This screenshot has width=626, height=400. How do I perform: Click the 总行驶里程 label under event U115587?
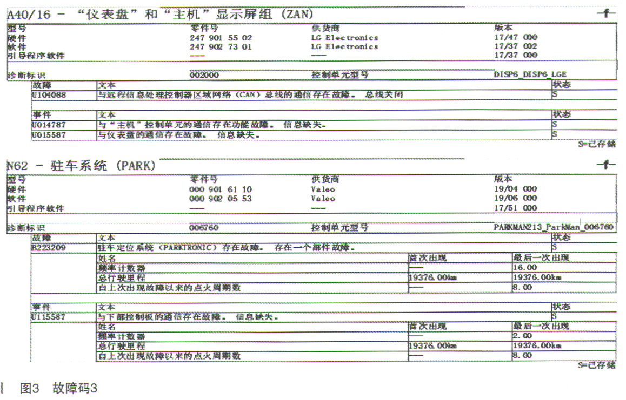click(122, 346)
